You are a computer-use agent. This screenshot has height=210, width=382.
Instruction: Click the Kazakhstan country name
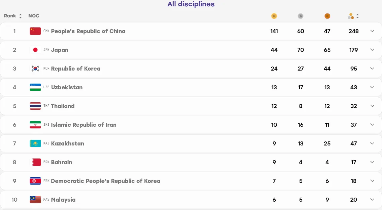pyautogui.click(x=68, y=143)
